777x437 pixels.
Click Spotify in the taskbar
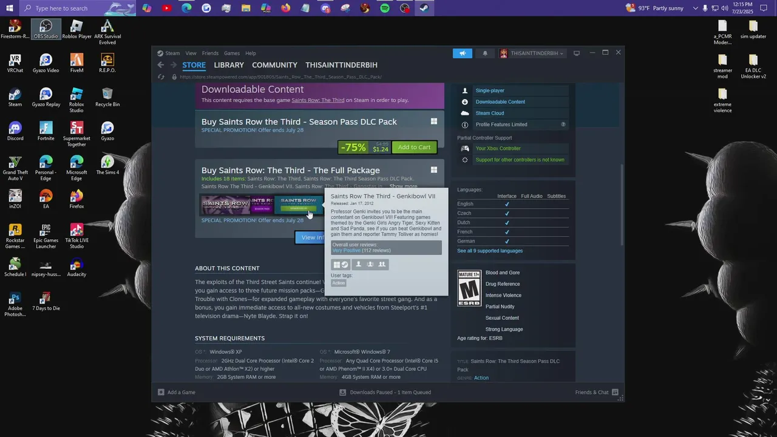point(385,8)
